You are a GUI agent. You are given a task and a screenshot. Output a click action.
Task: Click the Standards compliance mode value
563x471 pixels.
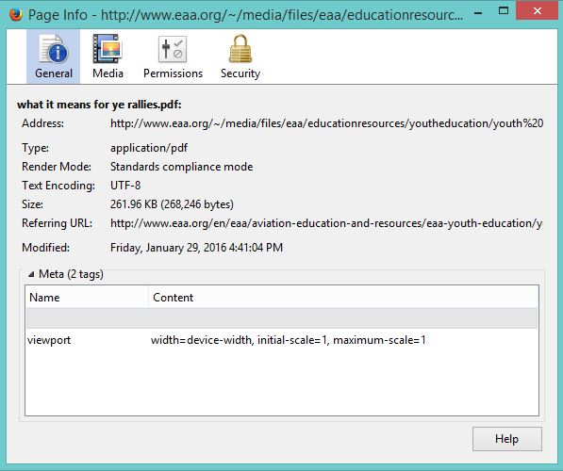tap(181, 167)
